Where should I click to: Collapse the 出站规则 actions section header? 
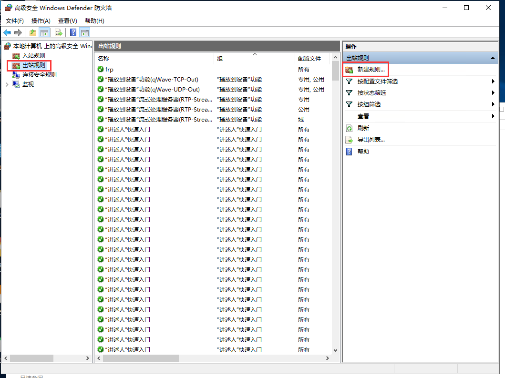pyautogui.click(x=493, y=58)
